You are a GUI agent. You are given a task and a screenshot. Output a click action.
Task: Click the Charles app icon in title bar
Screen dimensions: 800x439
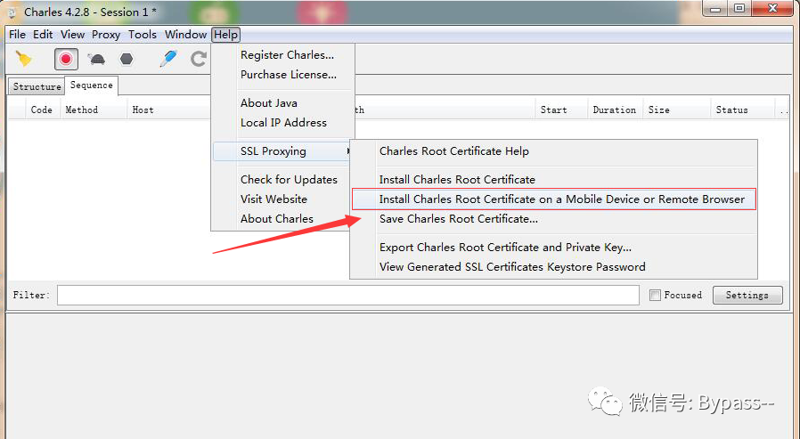(x=12, y=12)
